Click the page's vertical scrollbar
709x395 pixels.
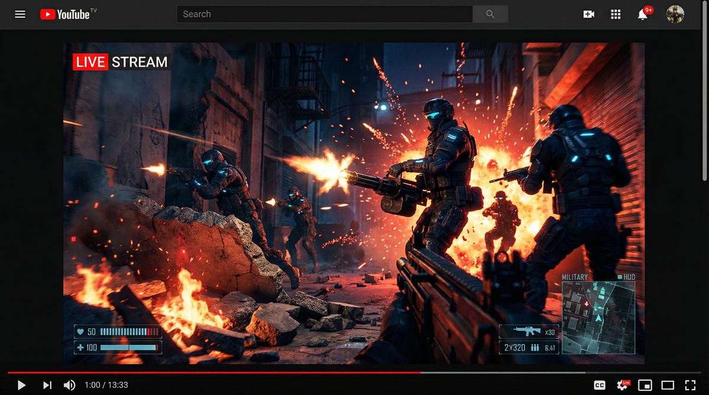coord(705,106)
